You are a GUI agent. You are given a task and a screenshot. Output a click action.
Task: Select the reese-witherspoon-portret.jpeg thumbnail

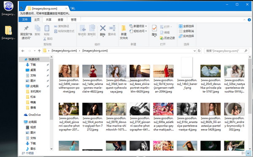[69, 71]
